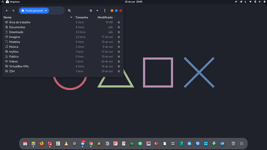Click the orange window control dot

click(x=112, y=10)
